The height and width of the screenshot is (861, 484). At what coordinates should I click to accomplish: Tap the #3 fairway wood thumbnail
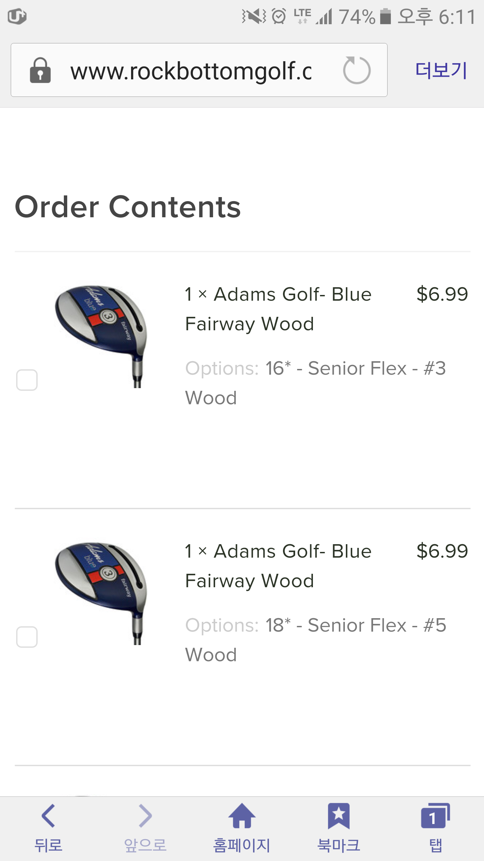[x=101, y=336]
